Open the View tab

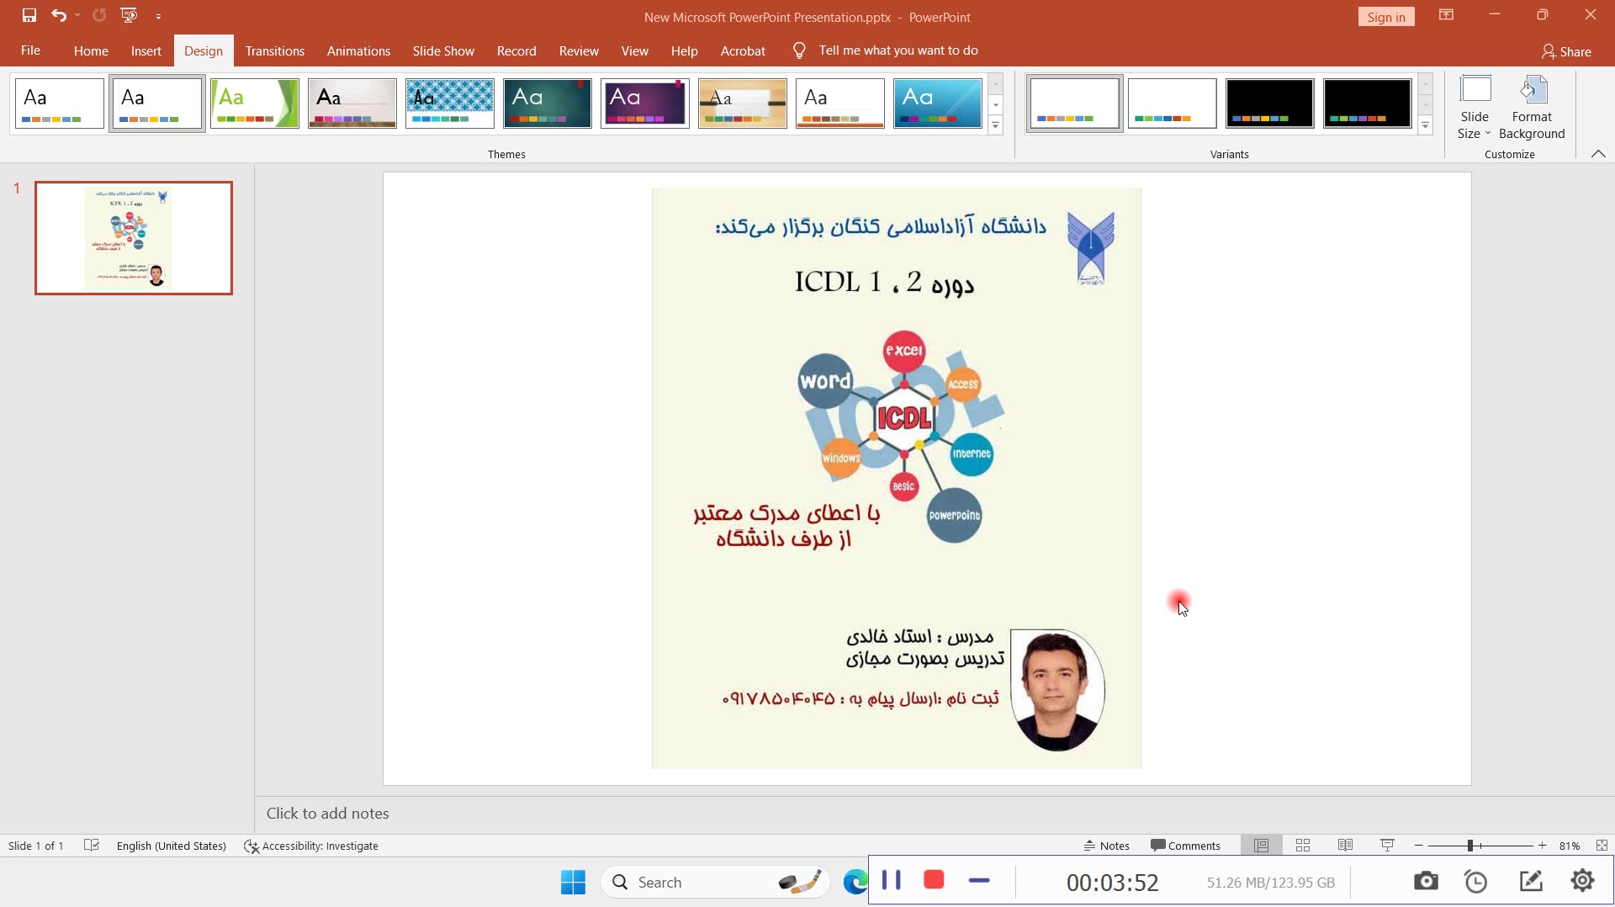tap(635, 50)
